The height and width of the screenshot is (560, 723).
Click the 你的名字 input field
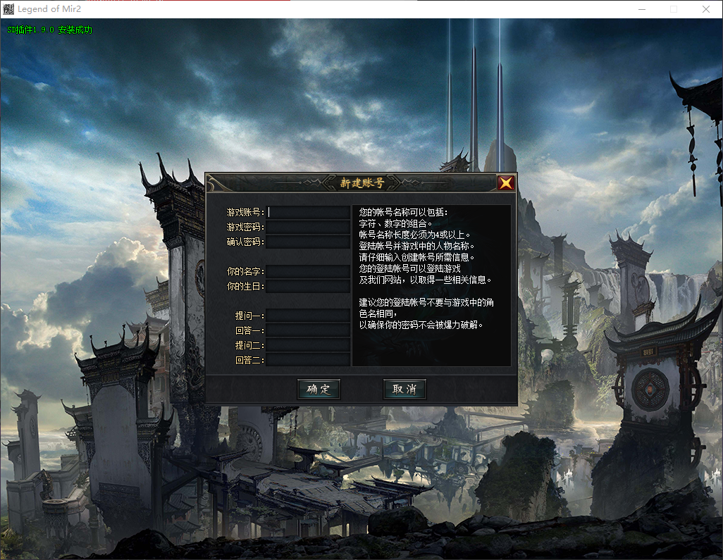(x=307, y=271)
